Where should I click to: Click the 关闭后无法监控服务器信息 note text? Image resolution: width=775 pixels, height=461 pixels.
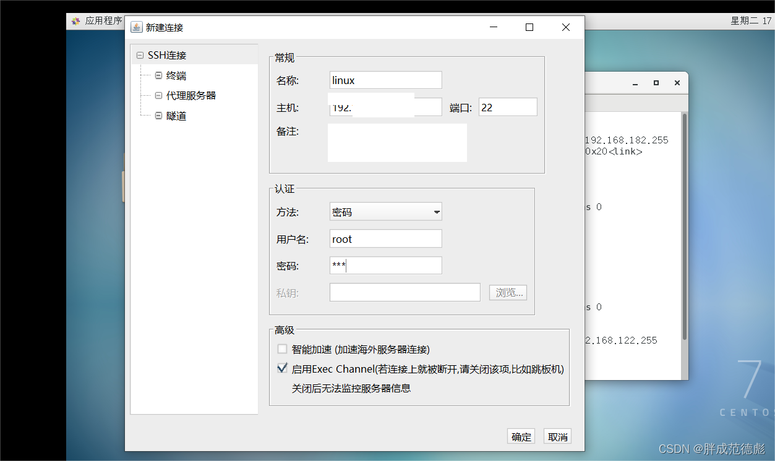coord(351,388)
